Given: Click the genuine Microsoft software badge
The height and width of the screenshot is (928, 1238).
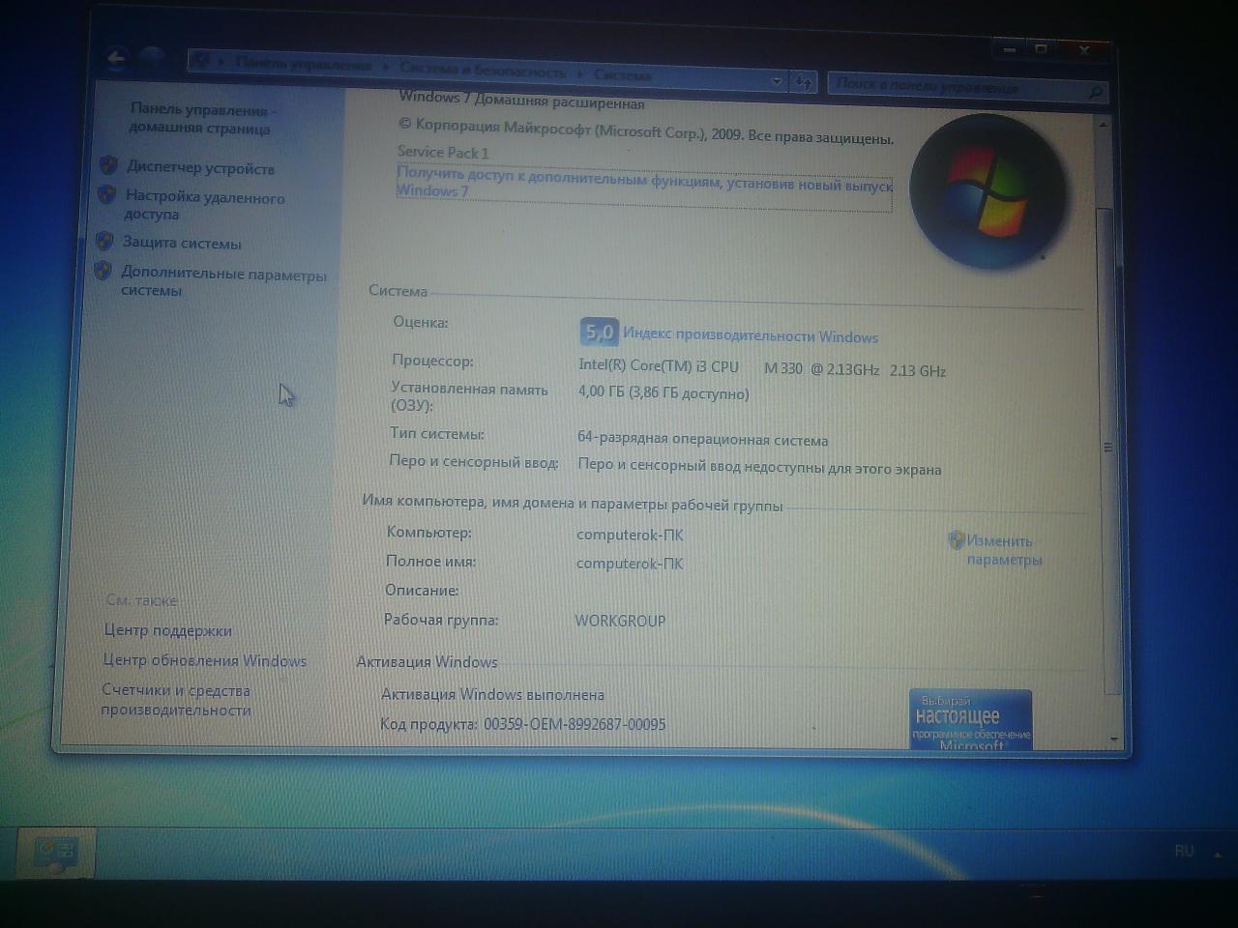Looking at the screenshot, I should pyautogui.click(x=971, y=720).
